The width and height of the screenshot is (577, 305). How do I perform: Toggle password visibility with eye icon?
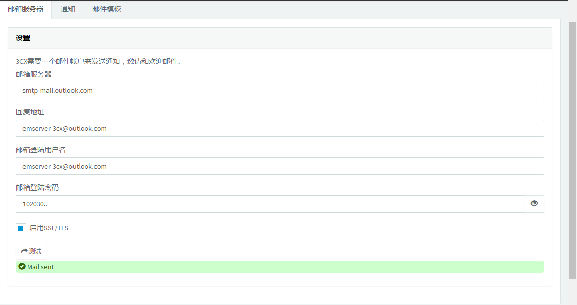click(534, 204)
